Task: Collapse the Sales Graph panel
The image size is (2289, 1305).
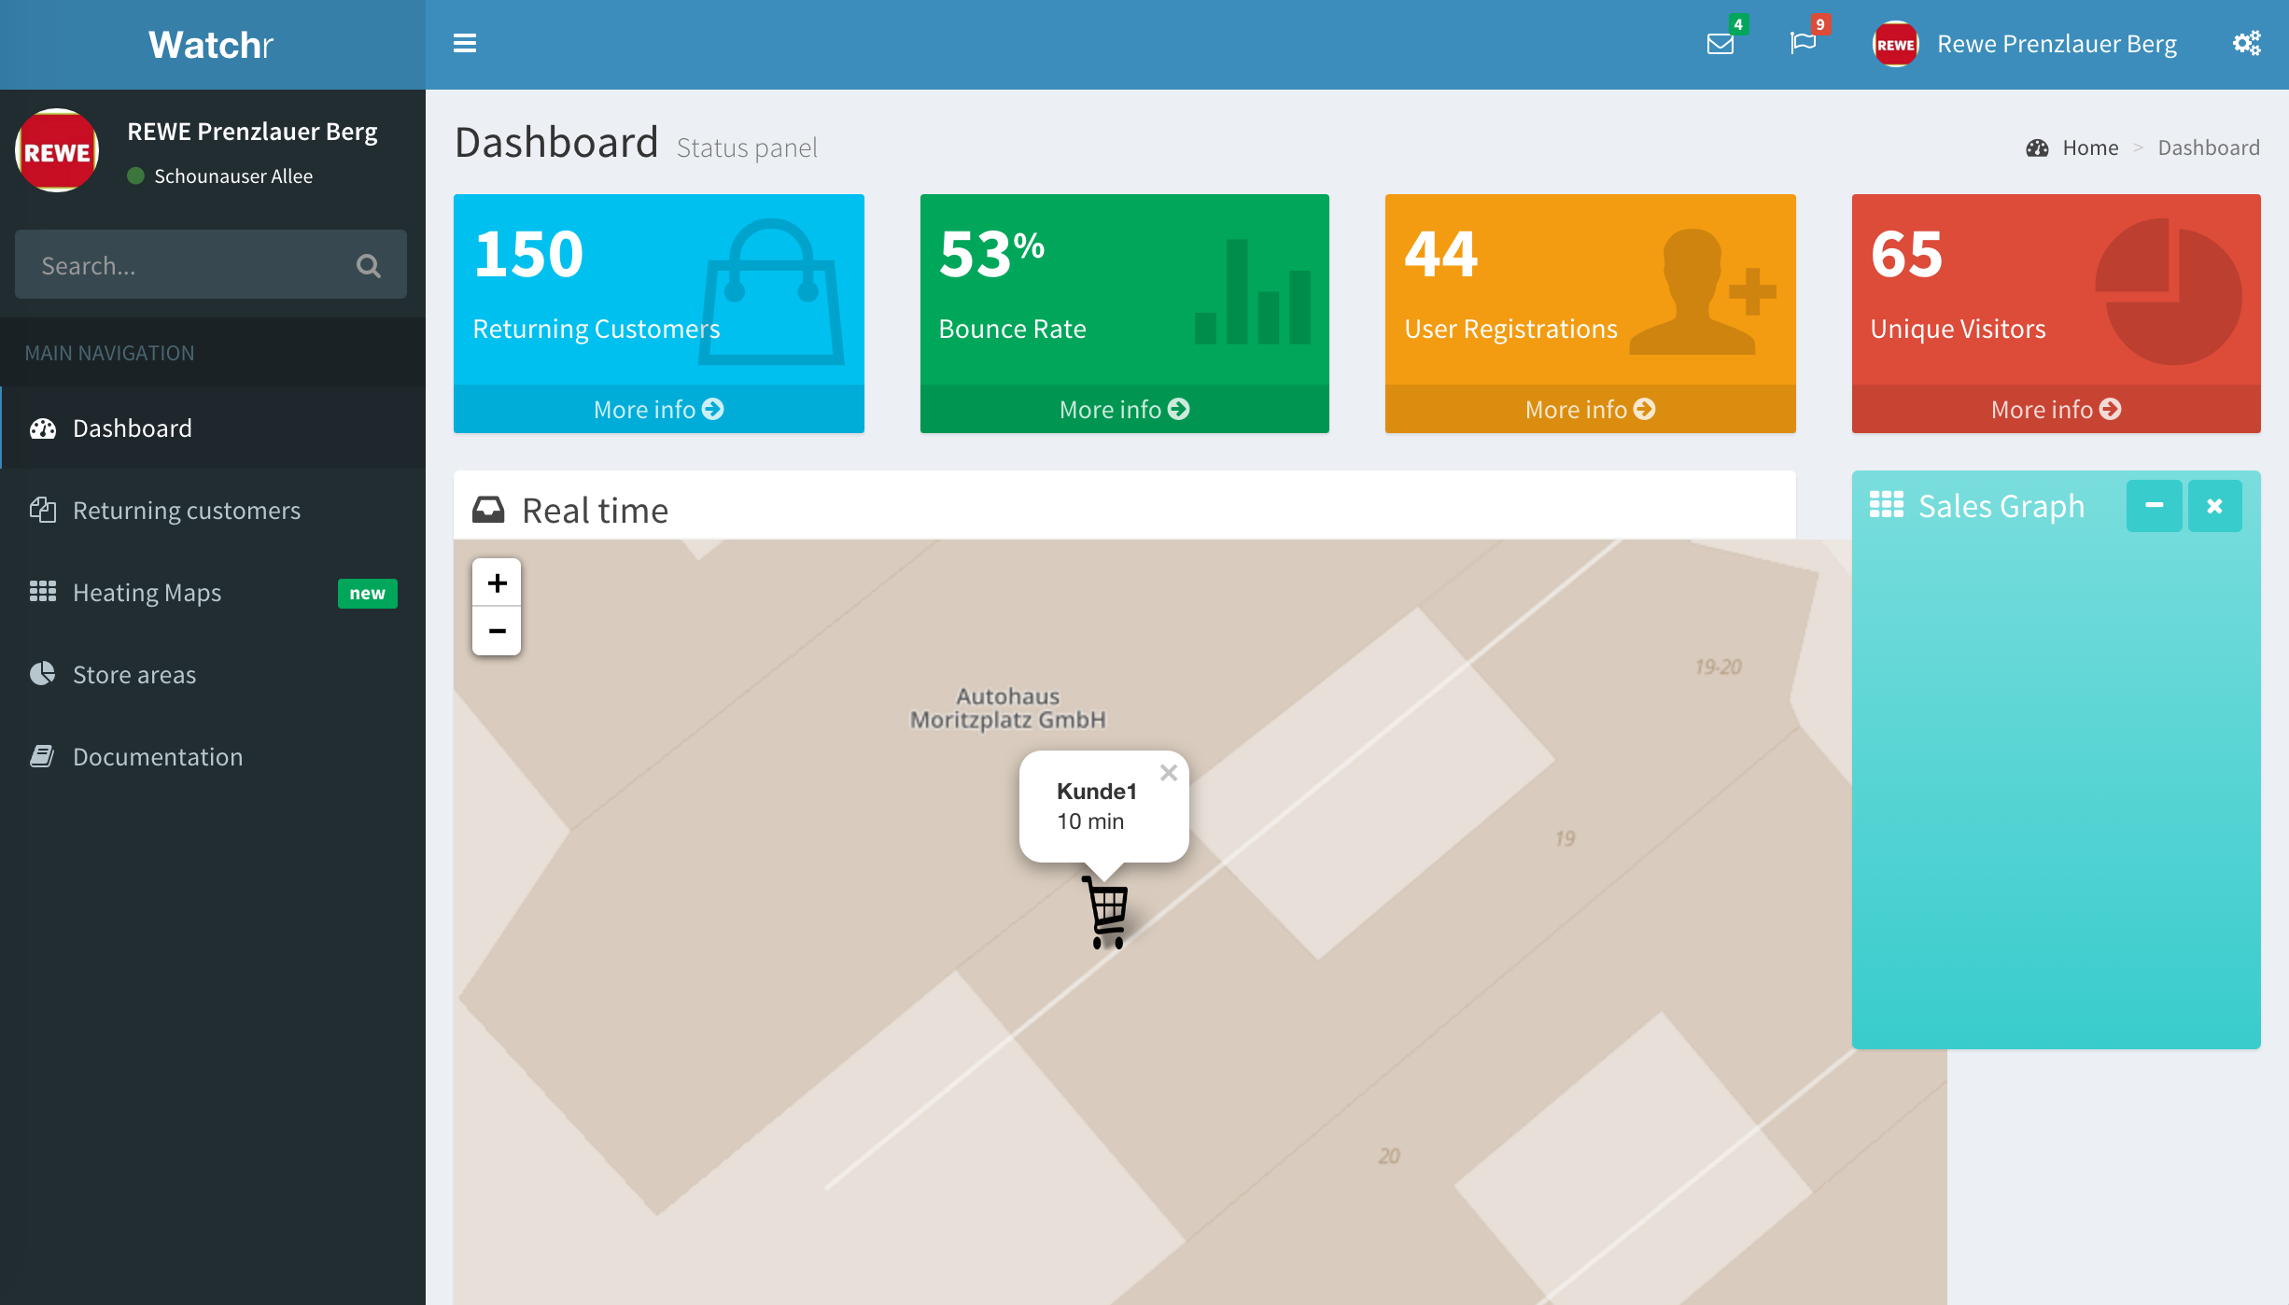Action: 2154,506
